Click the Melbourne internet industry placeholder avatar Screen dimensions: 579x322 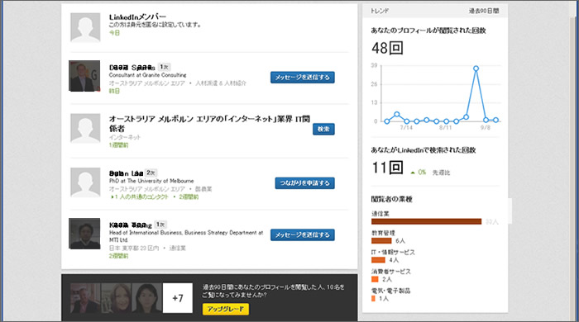tap(85, 128)
